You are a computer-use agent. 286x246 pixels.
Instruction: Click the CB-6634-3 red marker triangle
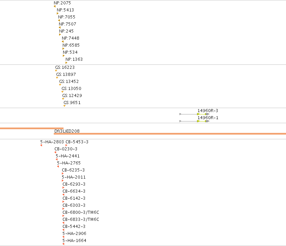coord(63,195)
